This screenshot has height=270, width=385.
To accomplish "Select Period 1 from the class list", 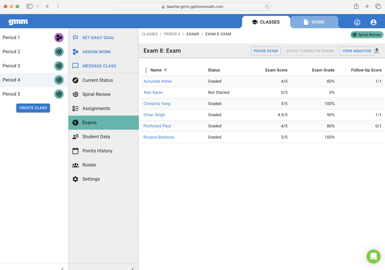I will pos(11,37).
